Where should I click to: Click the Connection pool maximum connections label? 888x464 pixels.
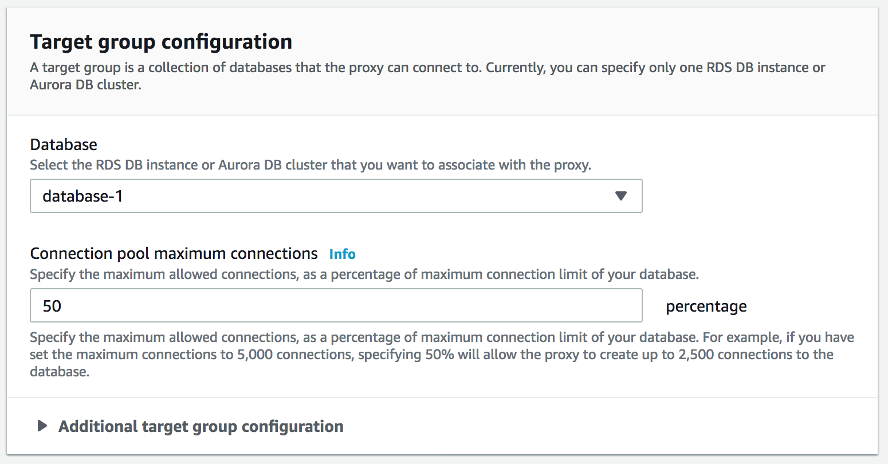pos(174,254)
